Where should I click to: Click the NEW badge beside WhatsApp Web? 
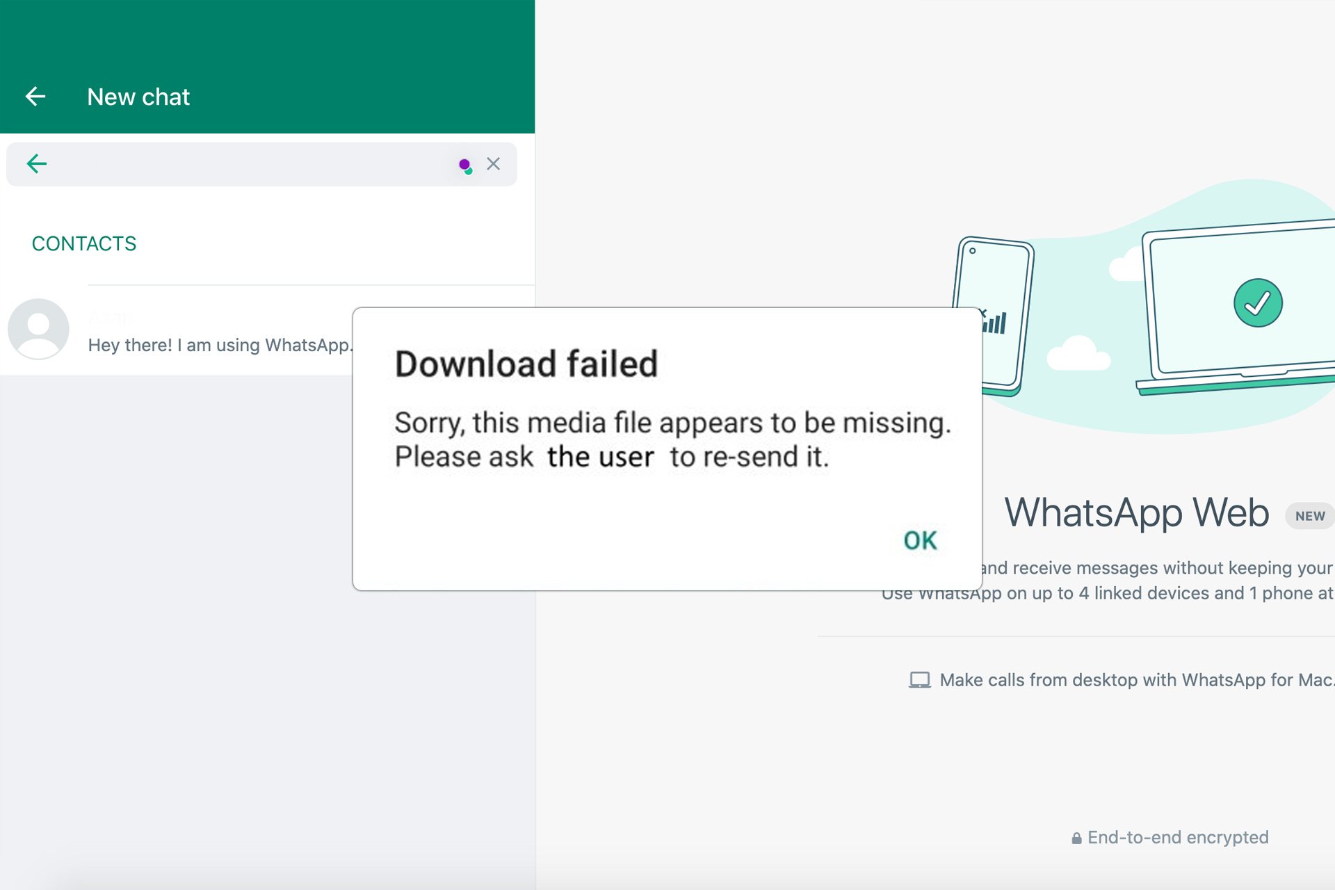(1309, 516)
